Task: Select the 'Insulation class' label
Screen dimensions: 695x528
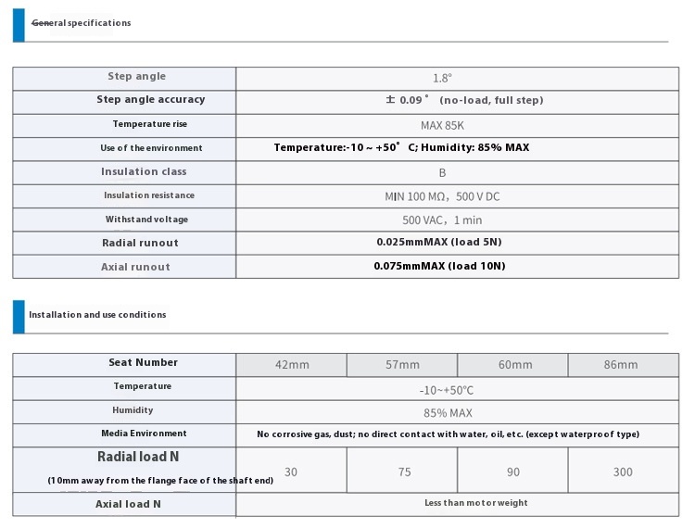Action: pos(144,171)
